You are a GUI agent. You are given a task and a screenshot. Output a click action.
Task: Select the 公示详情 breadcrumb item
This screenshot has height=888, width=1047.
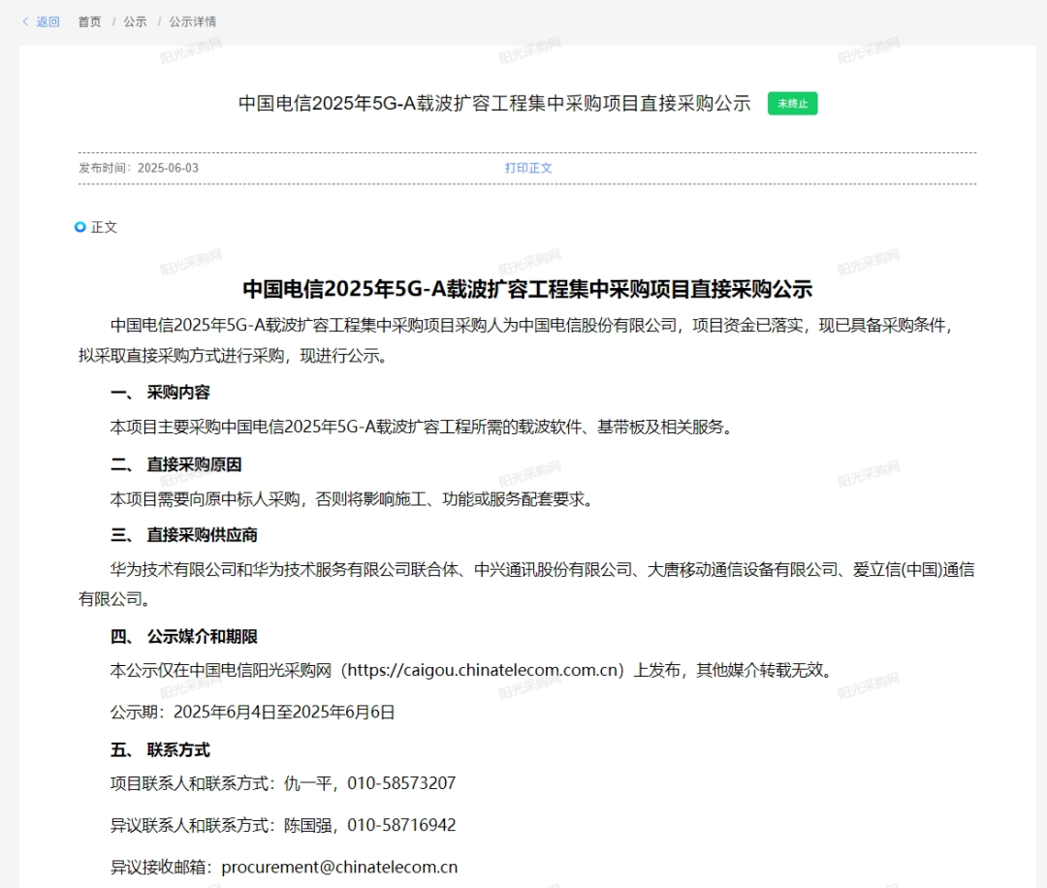click(192, 22)
